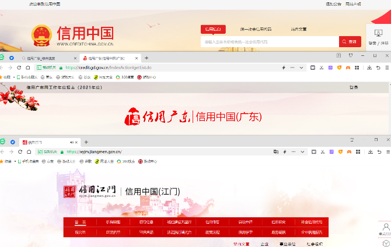
Task: Click the 登录/注册 monitor icon
Action: 378,33
